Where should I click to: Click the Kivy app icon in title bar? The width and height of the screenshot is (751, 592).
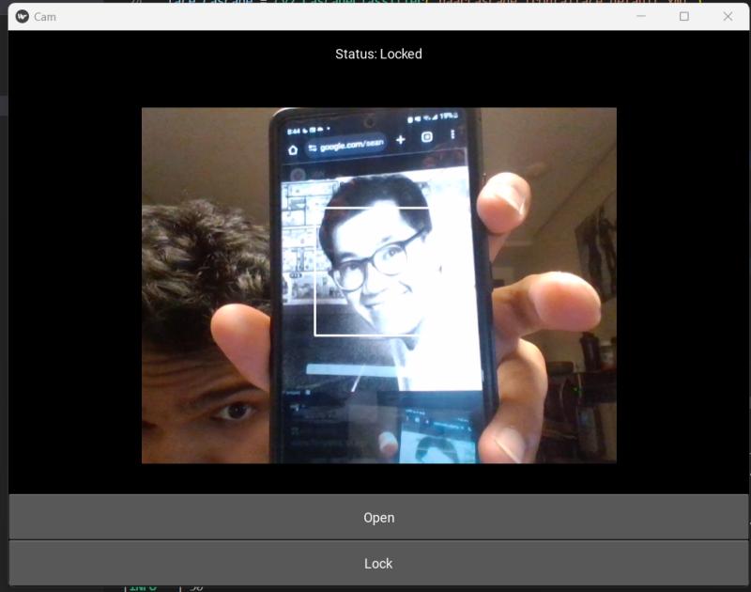point(22,17)
